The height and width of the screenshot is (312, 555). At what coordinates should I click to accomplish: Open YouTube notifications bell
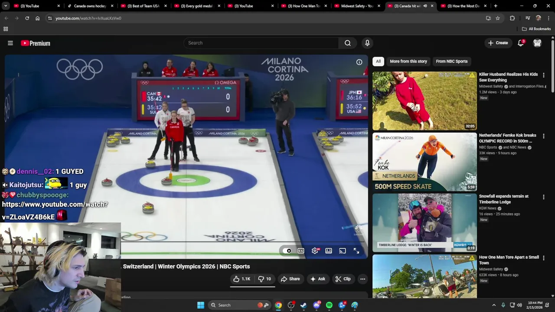point(521,43)
